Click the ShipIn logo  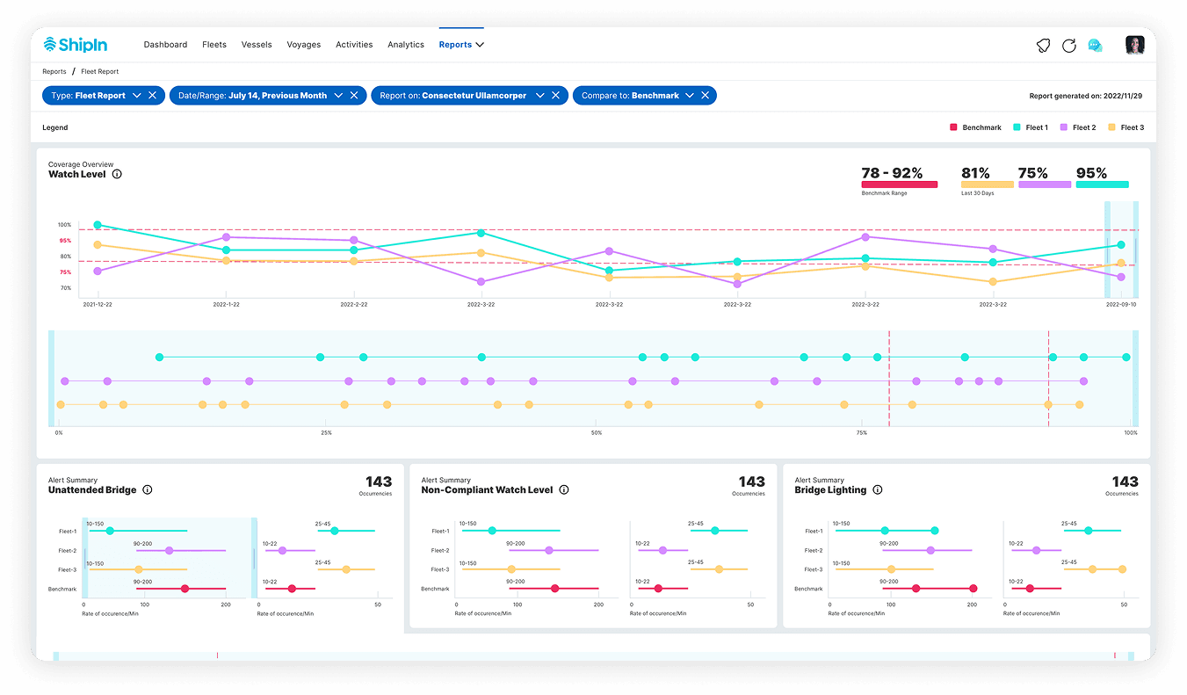tap(75, 44)
